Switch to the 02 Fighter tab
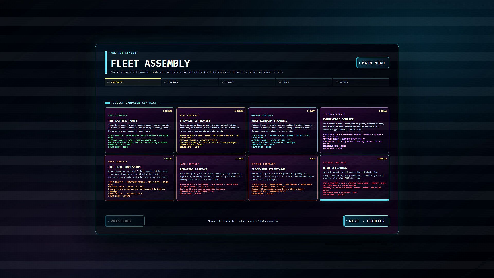Screen dimensions: 494x278 click(x=190, y=82)
